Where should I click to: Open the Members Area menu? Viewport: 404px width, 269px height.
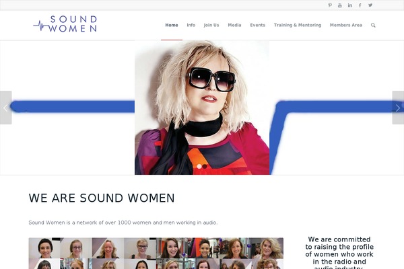click(x=346, y=25)
